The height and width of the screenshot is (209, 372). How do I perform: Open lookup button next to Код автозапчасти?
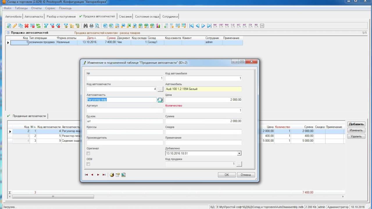(160, 89)
